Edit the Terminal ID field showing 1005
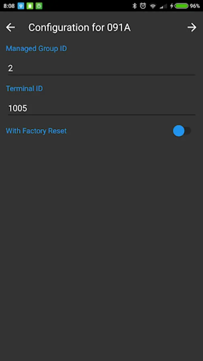 pos(101,108)
